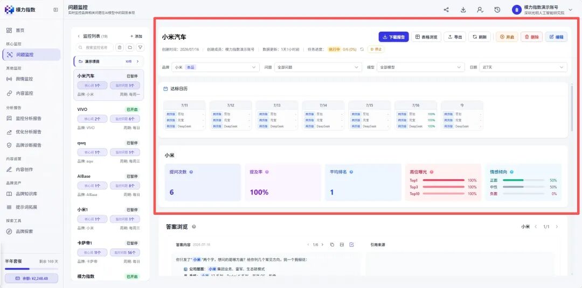Collapse the left sidebar using the panel icon

[x=56, y=10]
